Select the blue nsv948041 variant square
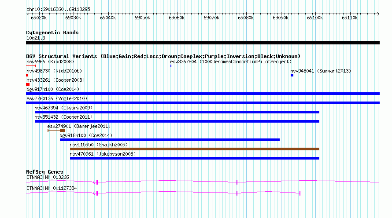The width and height of the screenshot is (392, 218). (x=292, y=75)
